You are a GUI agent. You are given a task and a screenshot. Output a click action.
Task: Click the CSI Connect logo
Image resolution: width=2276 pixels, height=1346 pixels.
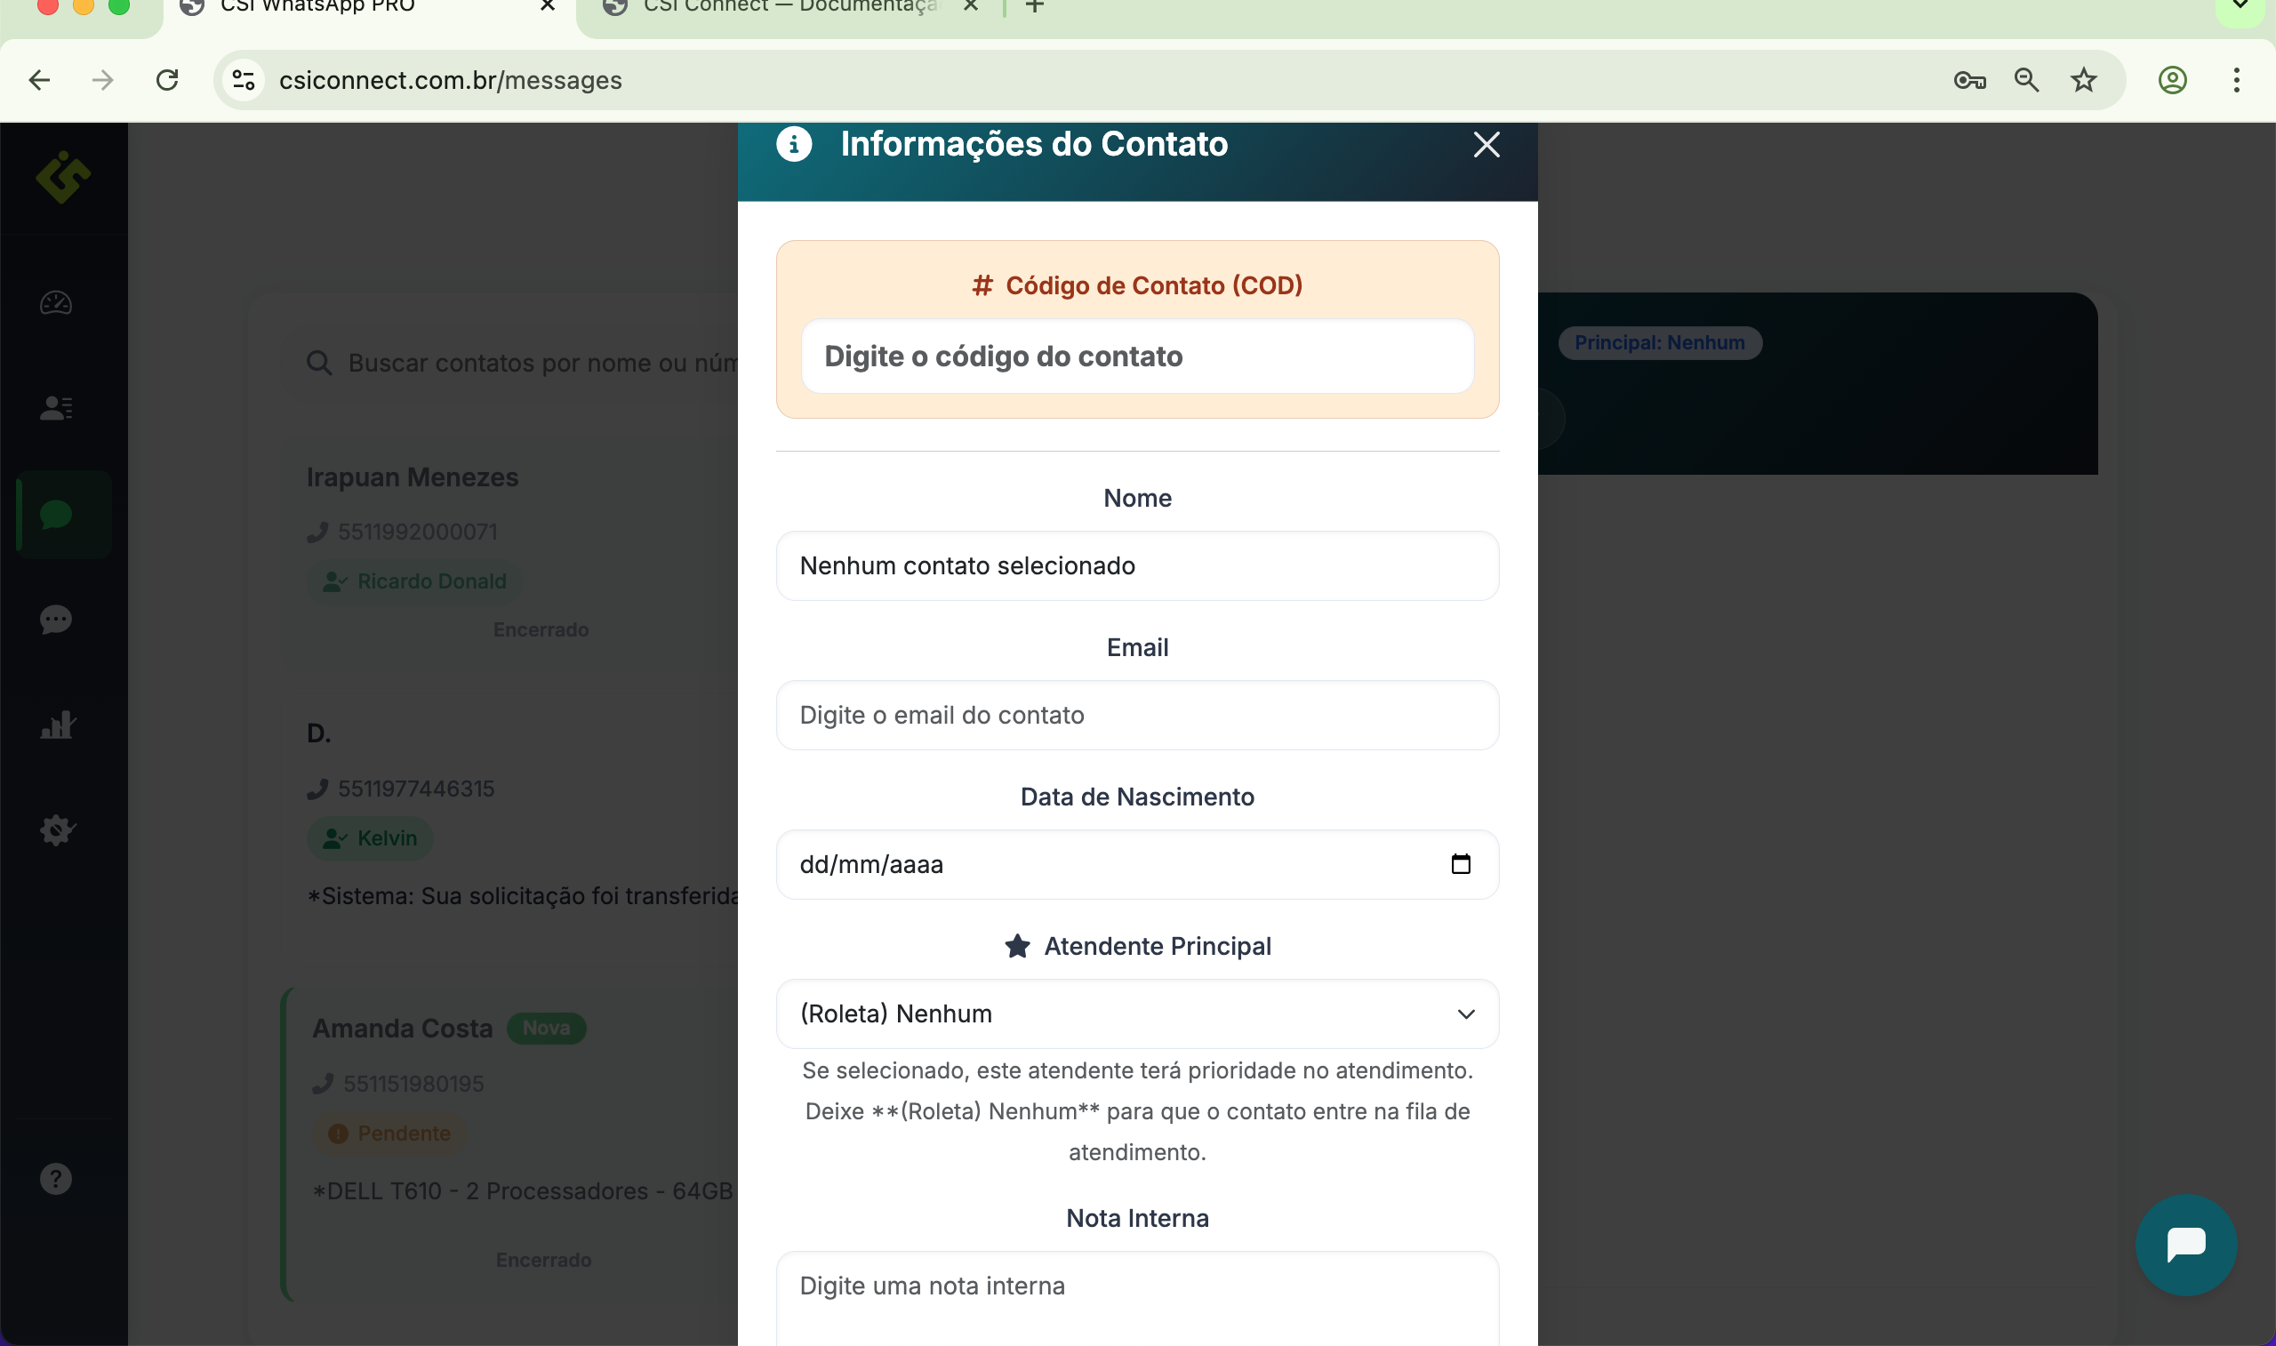(63, 178)
